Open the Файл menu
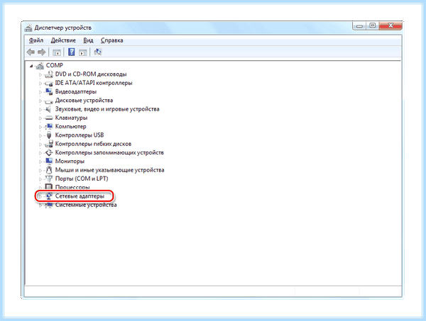This screenshot has height=321, width=426. pyautogui.click(x=36, y=40)
